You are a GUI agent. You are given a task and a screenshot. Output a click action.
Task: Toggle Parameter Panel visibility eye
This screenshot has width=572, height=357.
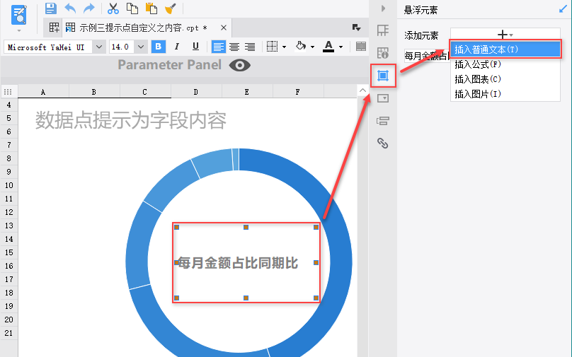click(x=240, y=65)
